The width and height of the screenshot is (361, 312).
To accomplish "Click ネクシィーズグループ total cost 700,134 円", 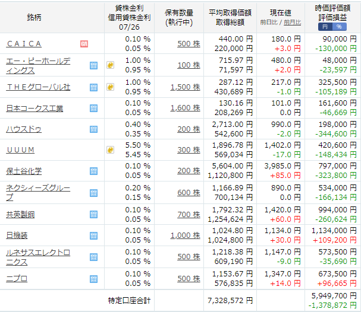I will tap(234, 198).
